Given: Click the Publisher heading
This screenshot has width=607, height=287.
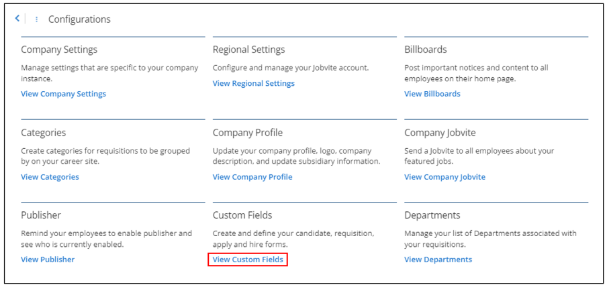Looking at the screenshot, I should (x=41, y=215).
